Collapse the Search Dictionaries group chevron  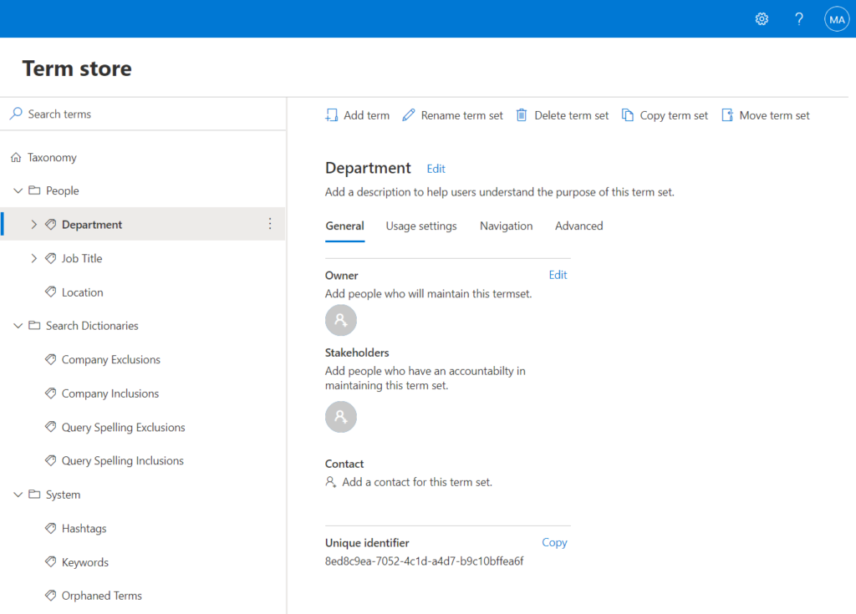point(18,325)
